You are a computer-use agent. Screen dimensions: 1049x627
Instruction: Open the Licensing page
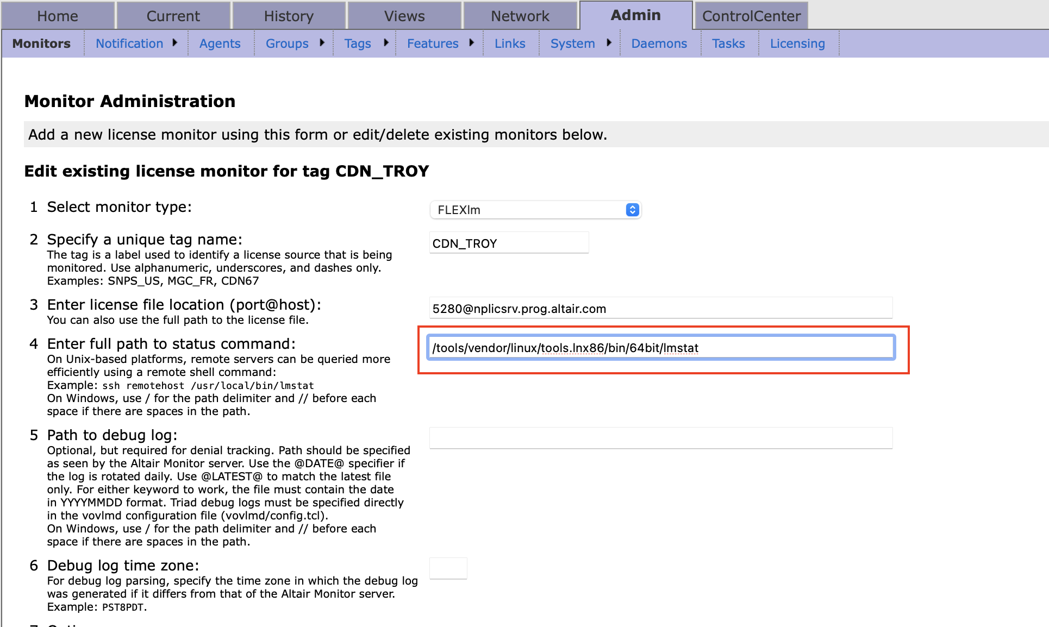pyautogui.click(x=797, y=43)
